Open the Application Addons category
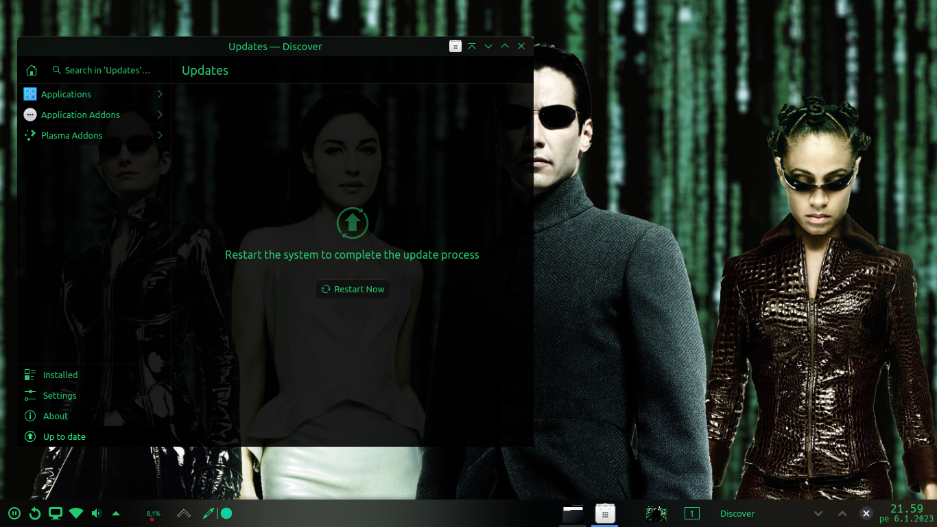The image size is (937, 527). pos(94,115)
